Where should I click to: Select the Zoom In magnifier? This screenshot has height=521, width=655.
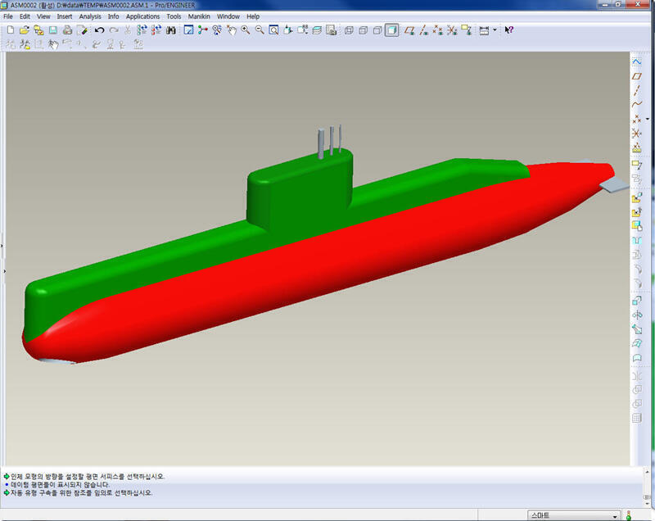click(246, 30)
